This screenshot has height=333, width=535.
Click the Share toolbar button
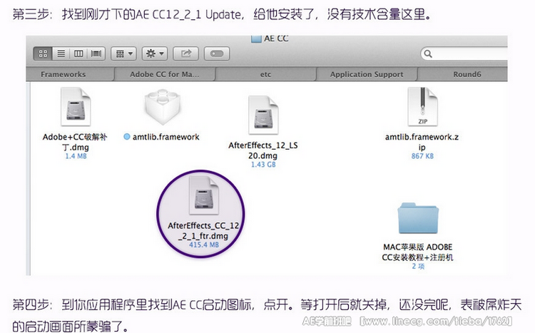pyautogui.click(x=185, y=53)
